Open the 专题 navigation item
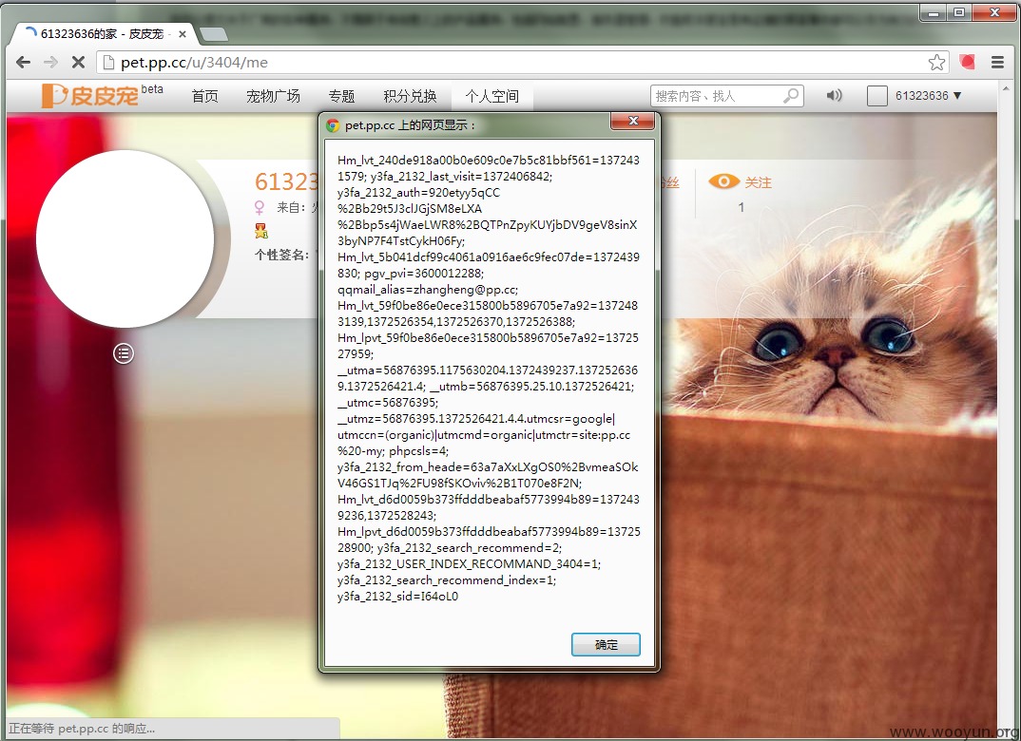The image size is (1021, 741). pos(341,96)
